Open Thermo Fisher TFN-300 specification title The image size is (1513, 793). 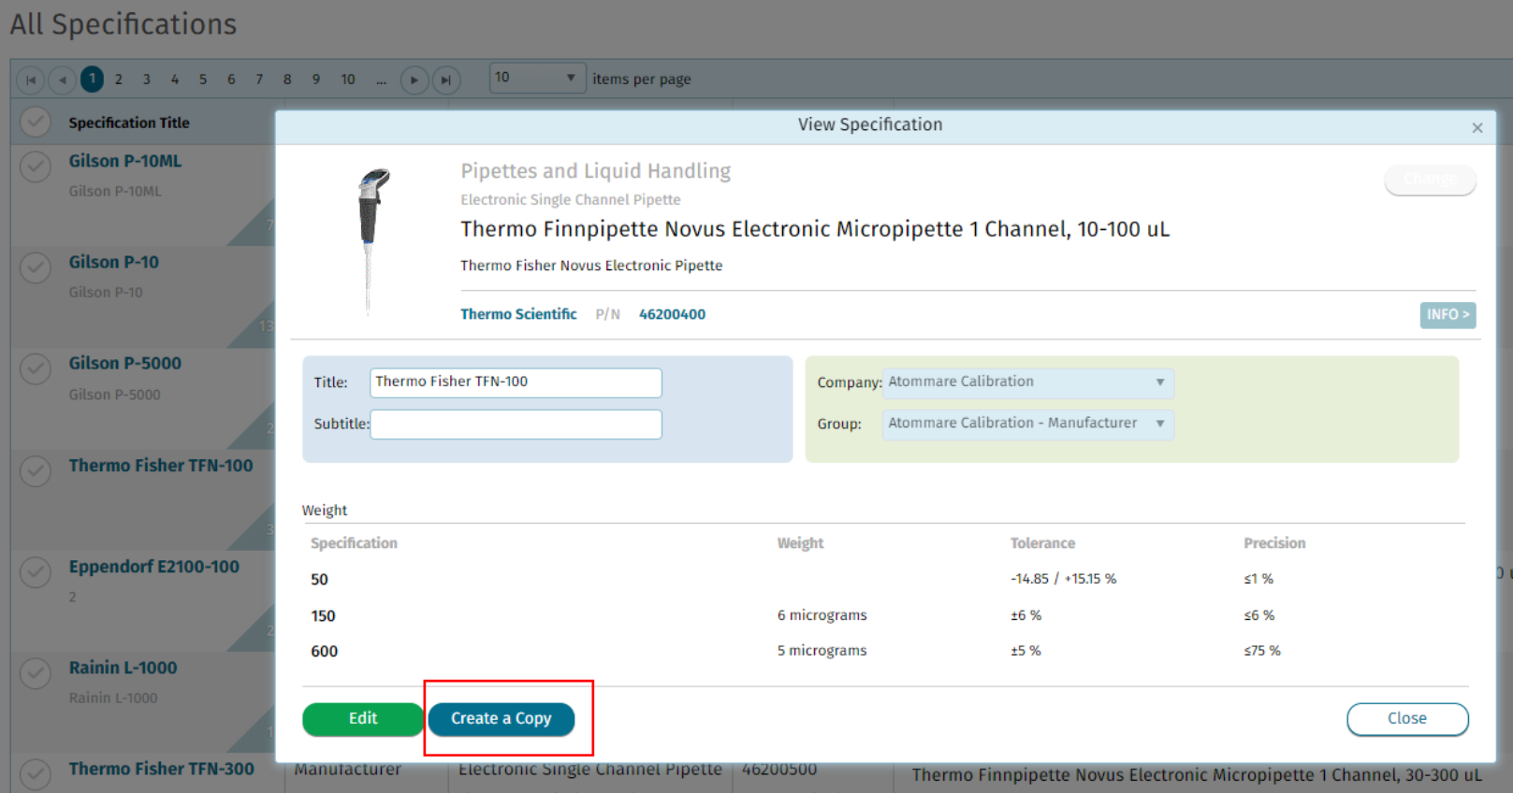(161, 769)
